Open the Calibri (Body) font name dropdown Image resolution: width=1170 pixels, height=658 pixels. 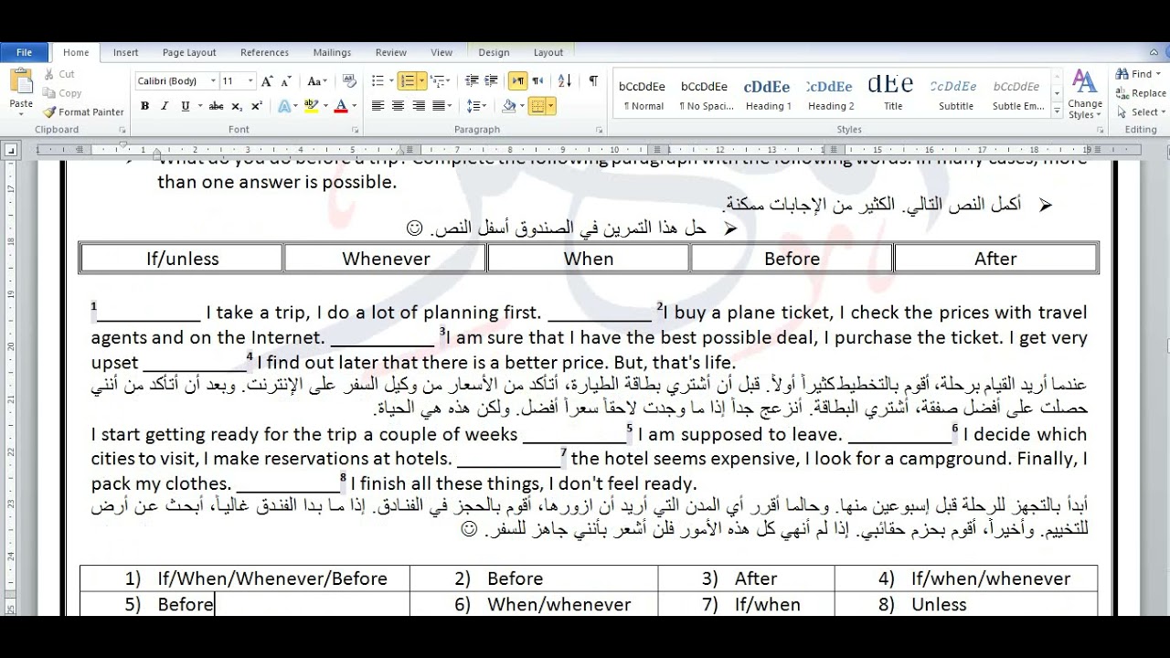213,81
